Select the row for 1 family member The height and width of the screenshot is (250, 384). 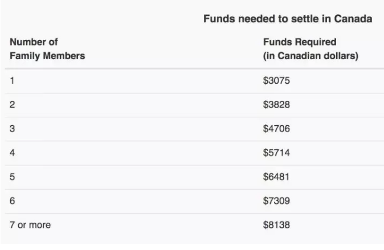tap(194, 81)
